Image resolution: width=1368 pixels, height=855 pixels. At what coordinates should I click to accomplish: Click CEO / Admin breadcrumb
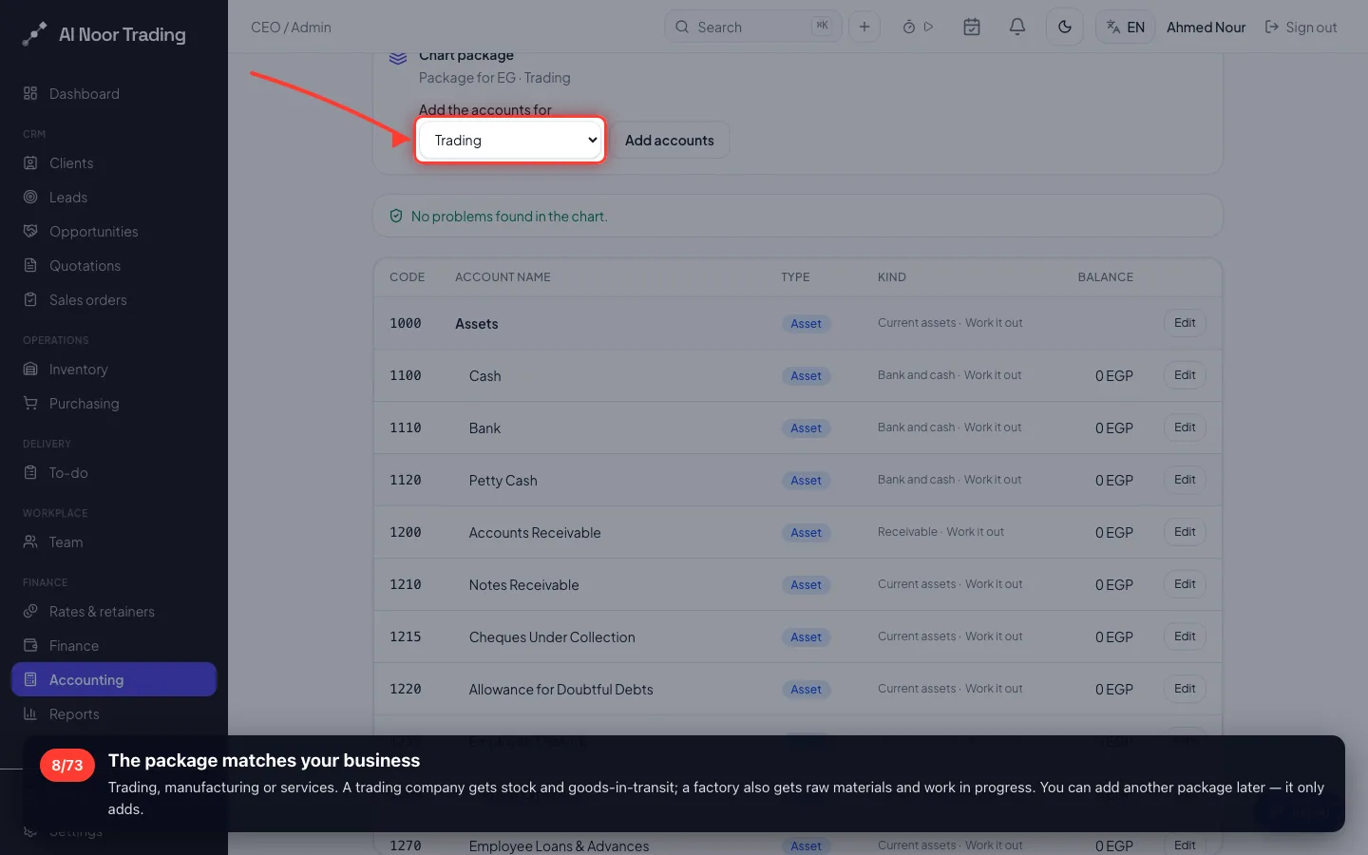pyautogui.click(x=291, y=27)
